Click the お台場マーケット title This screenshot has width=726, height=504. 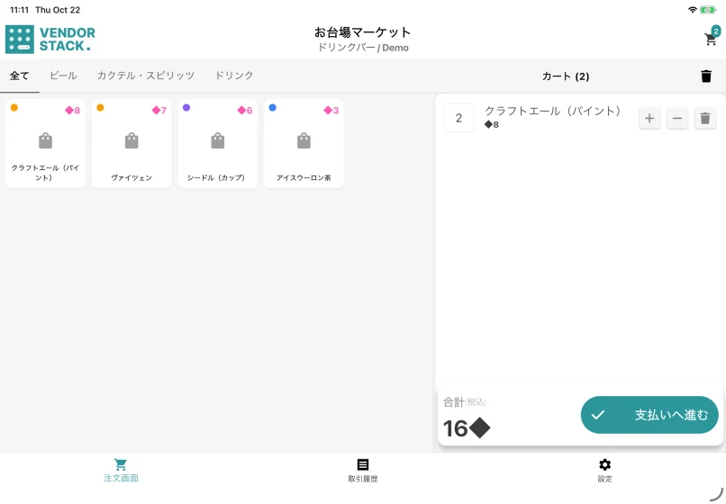click(362, 31)
